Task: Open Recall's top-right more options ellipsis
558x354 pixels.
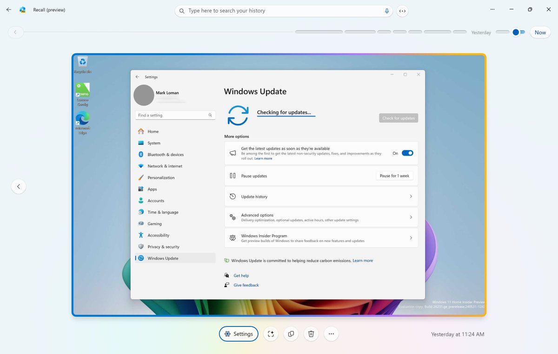Action: (x=492, y=9)
